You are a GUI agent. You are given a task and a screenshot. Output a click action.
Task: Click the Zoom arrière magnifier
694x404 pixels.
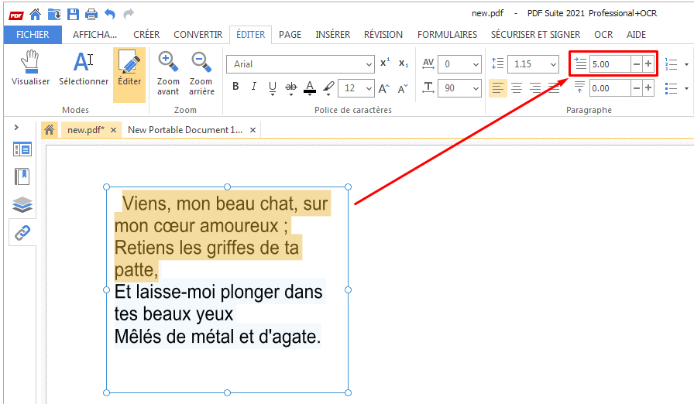[x=201, y=69]
